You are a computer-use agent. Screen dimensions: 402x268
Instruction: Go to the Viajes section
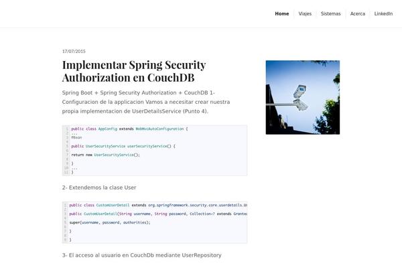point(305,14)
